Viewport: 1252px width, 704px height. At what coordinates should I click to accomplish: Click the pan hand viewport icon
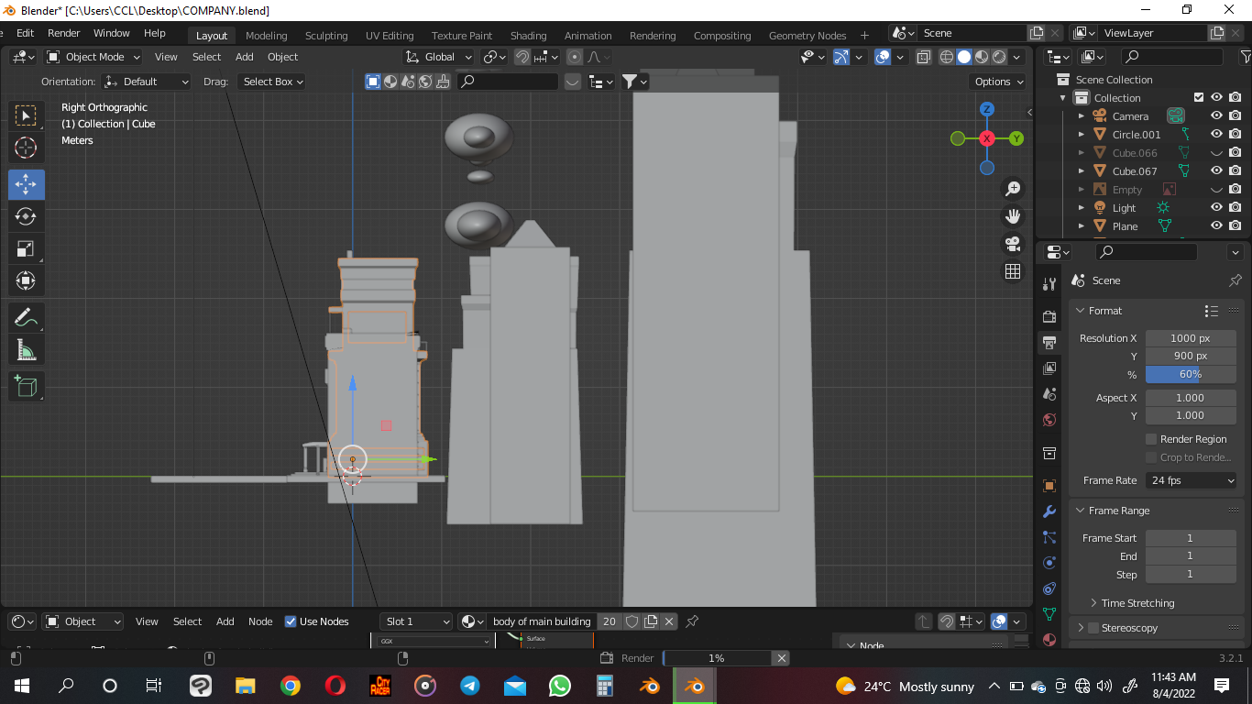[x=1013, y=216]
